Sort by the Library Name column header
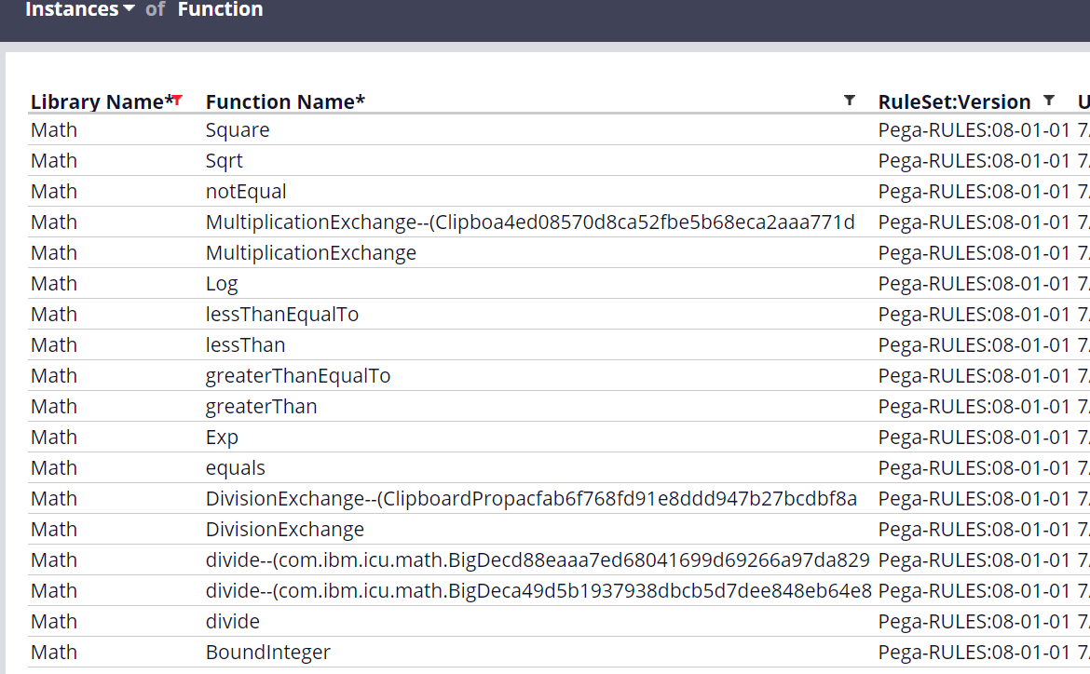 [x=100, y=102]
